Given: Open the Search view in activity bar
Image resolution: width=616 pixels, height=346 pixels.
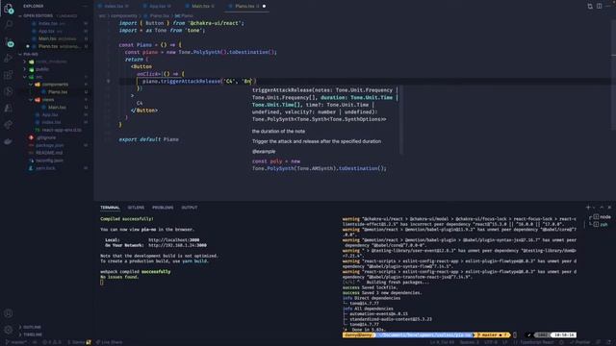Looking at the screenshot, I should click(x=9, y=24).
